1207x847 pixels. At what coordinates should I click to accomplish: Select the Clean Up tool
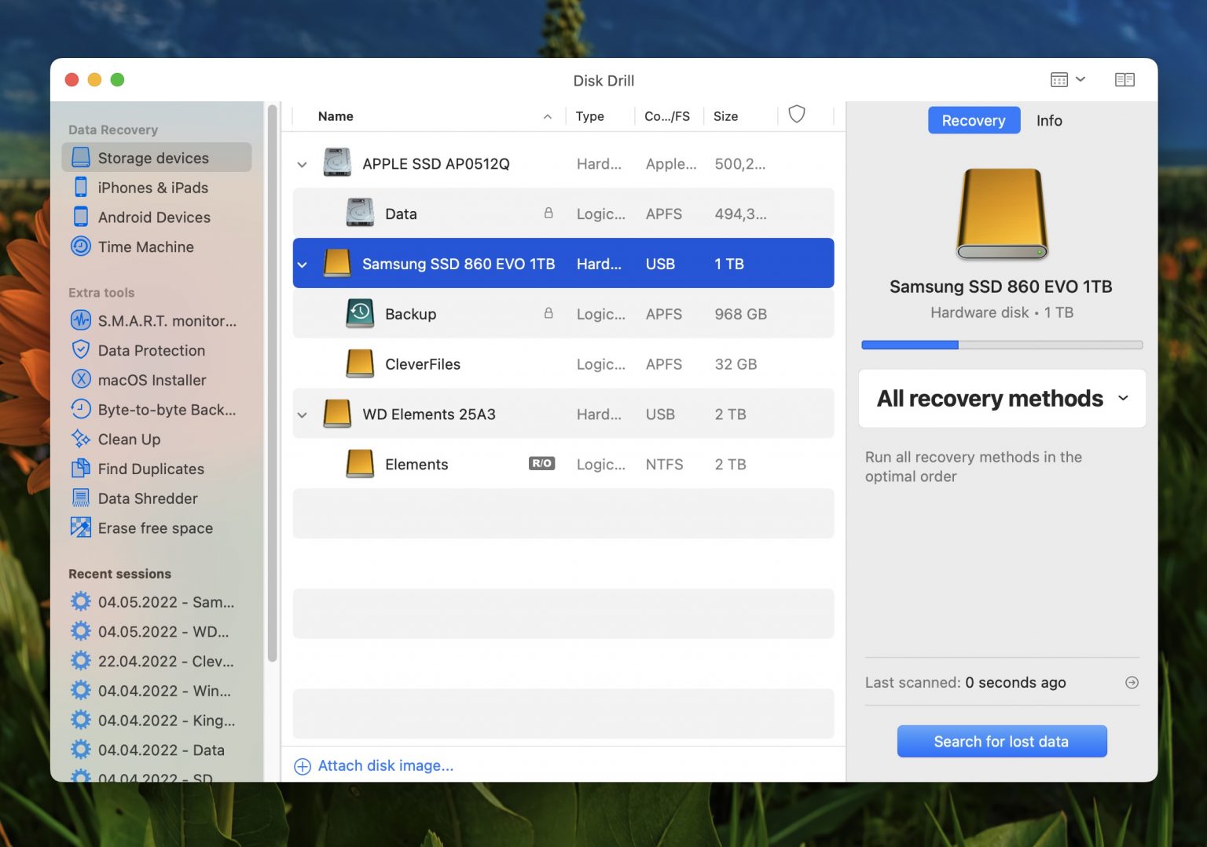click(x=129, y=440)
